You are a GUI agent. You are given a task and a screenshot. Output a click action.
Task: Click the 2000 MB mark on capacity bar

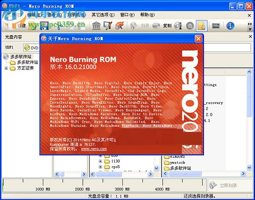[x=82, y=189]
